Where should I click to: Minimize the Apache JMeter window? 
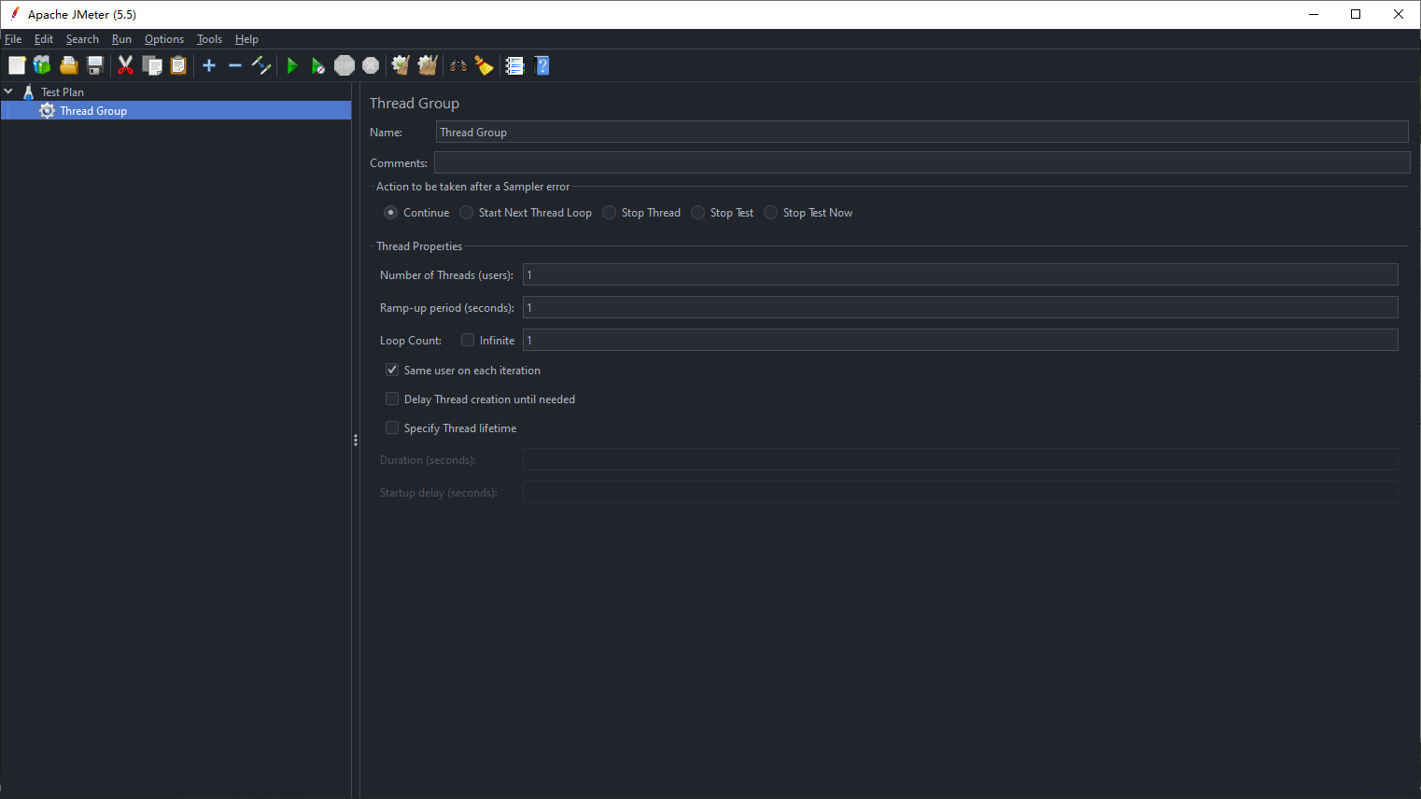1314,14
